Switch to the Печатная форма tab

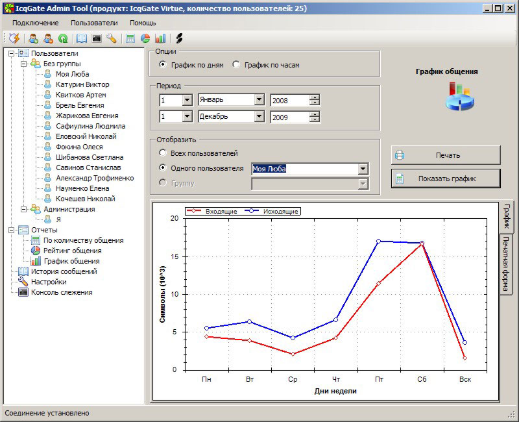pyautogui.click(x=506, y=264)
